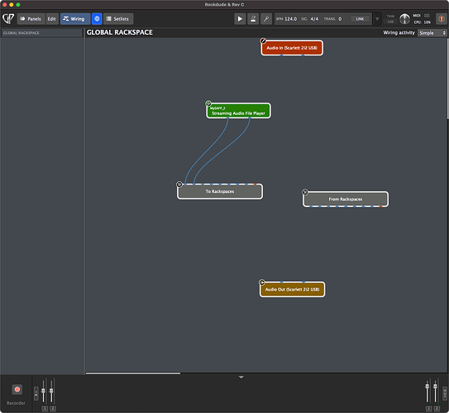
Task: Expand the bottom panel disclosure triangle
Action: (241, 377)
